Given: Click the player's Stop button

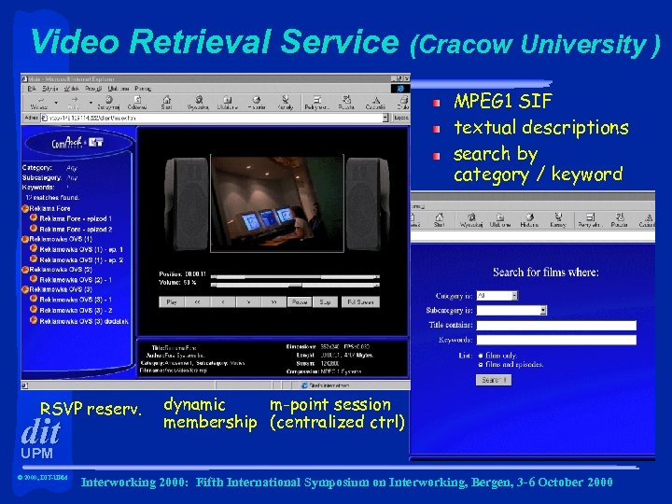Looking at the screenshot, I should pyautogui.click(x=326, y=302).
